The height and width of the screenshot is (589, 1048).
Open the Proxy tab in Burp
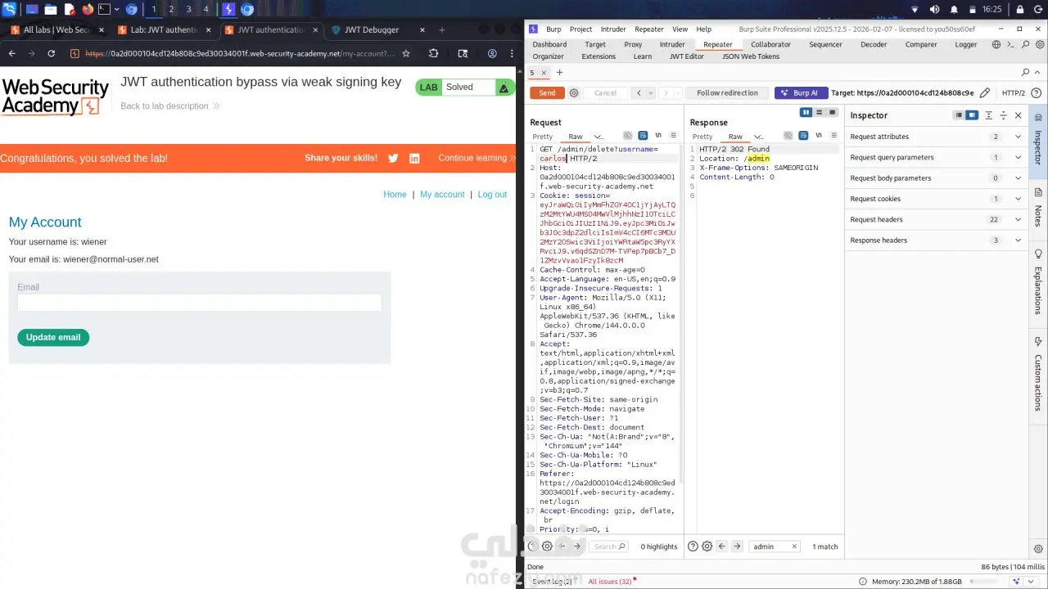[x=633, y=44]
